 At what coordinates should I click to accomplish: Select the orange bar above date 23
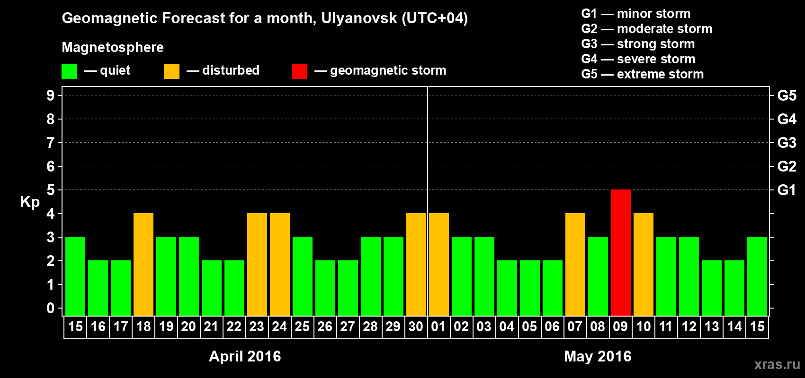tap(257, 264)
